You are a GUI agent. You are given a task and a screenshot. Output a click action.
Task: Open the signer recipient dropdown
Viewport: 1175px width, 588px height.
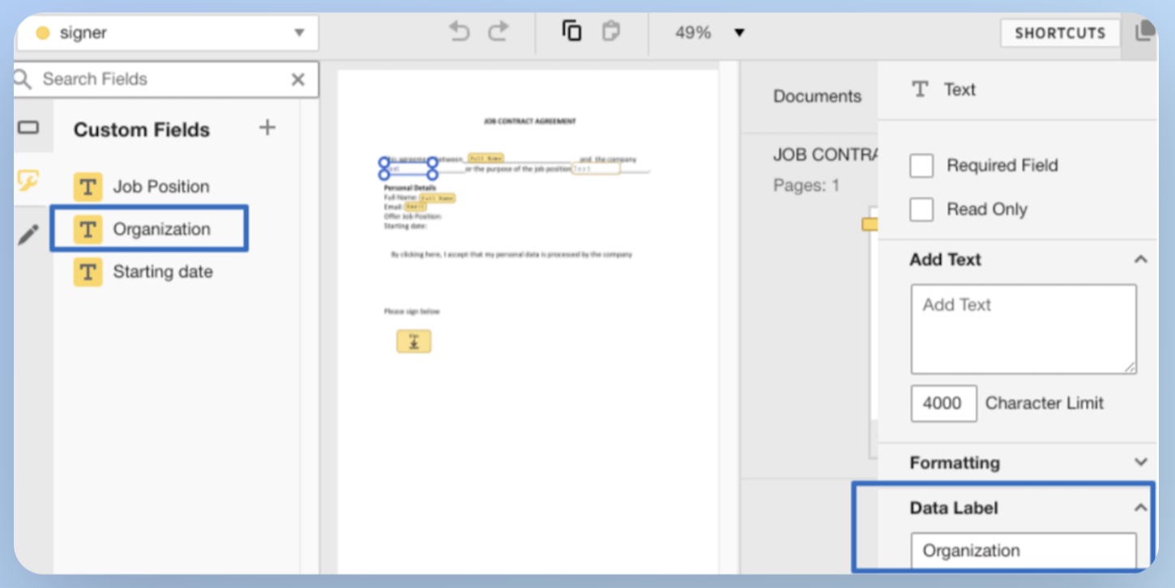168,33
